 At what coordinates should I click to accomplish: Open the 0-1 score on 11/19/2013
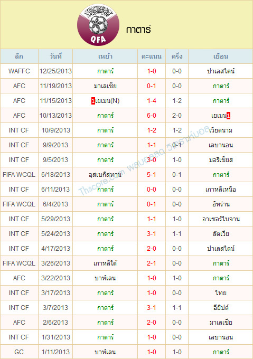tap(152, 86)
